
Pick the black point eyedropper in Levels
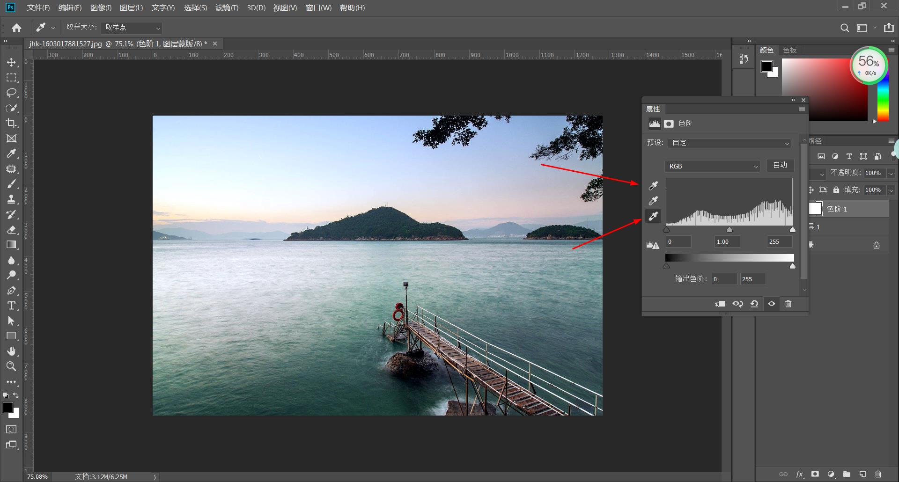pos(653,186)
